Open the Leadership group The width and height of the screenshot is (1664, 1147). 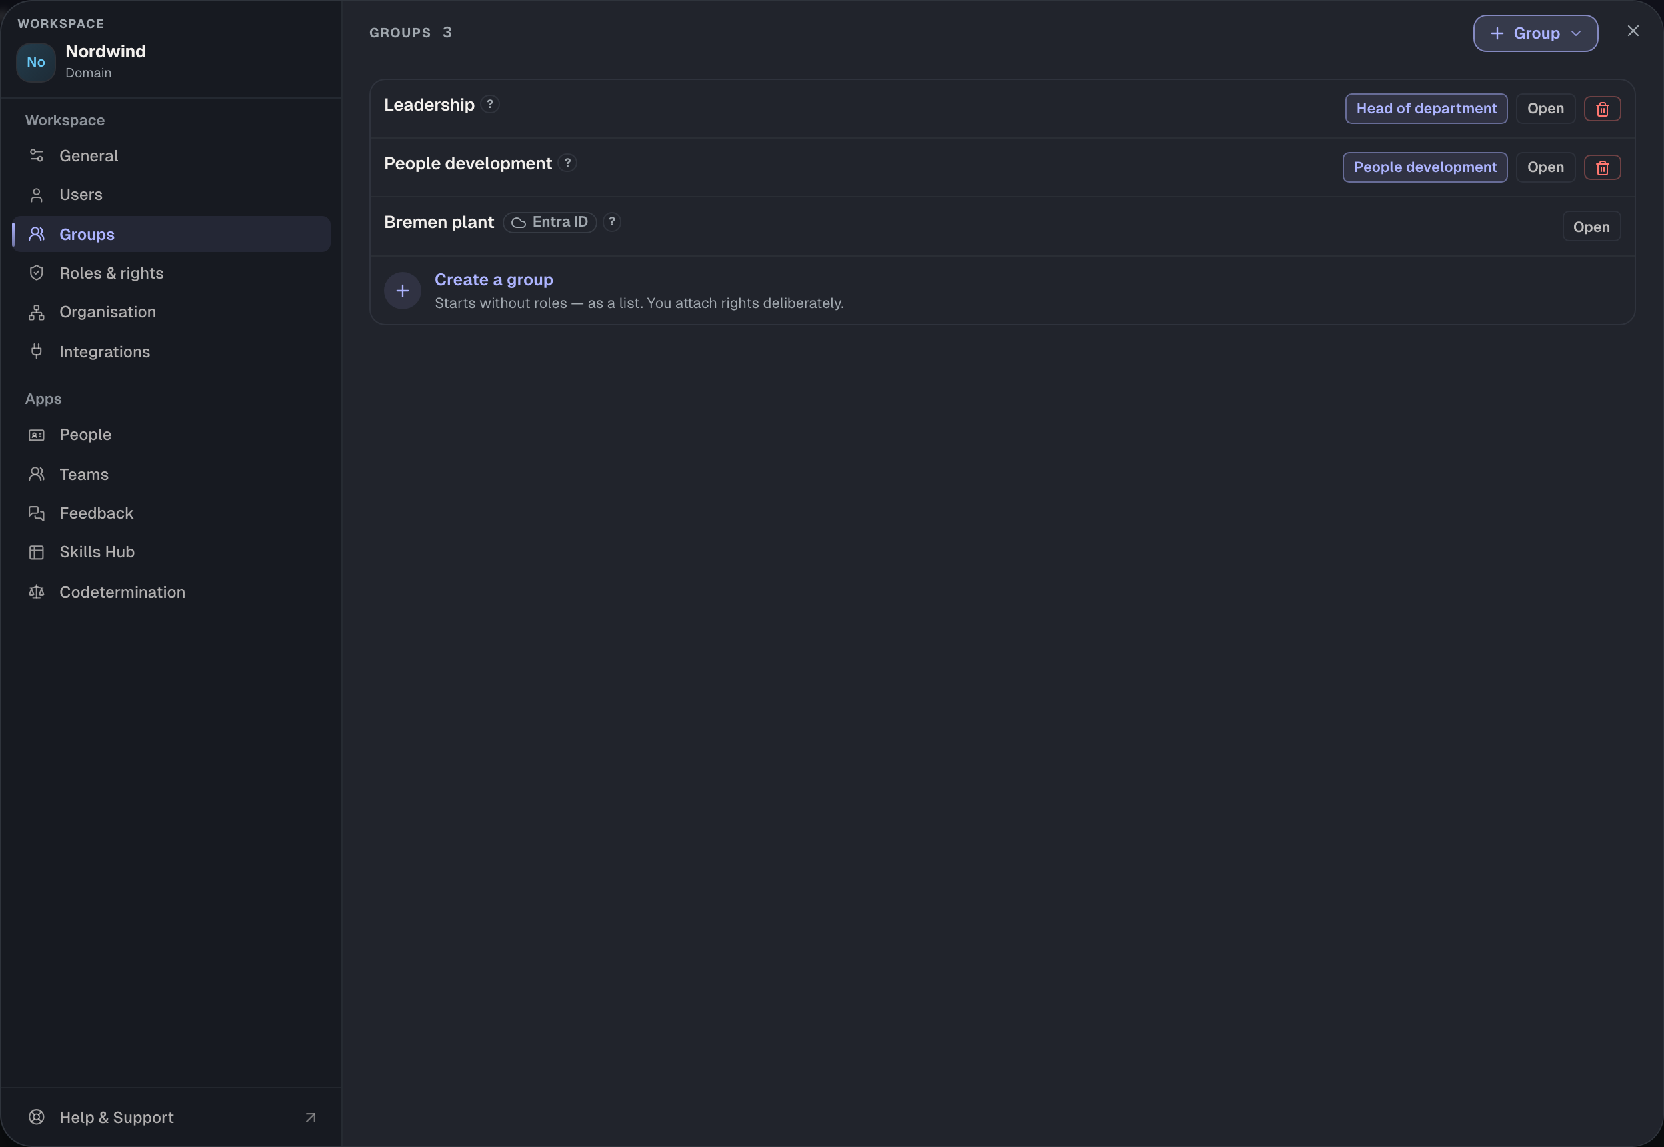click(x=1545, y=109)
